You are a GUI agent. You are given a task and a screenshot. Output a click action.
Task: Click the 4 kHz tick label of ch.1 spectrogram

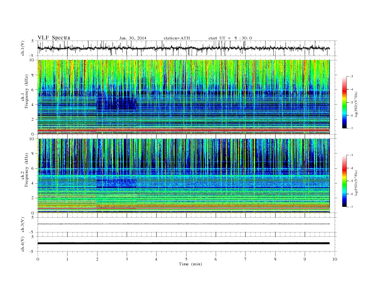pos(33,105)
